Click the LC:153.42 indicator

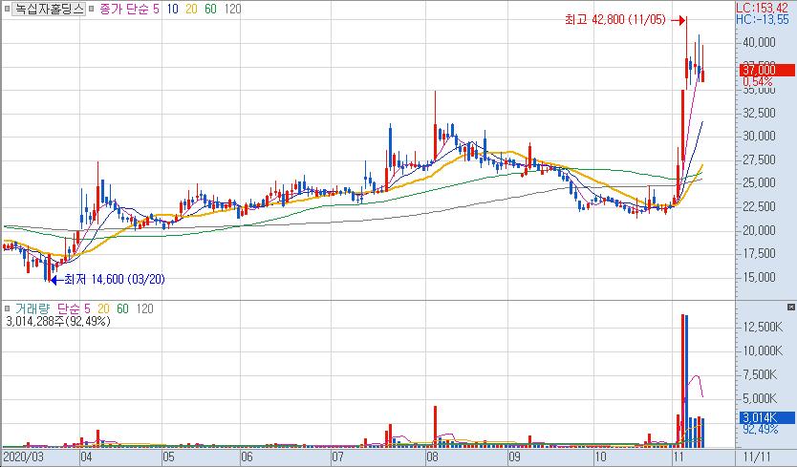(763, 8)
